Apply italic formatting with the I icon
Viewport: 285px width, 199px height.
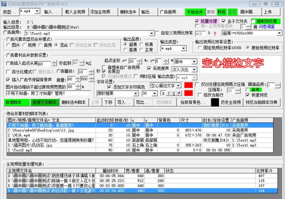click(x=169, y=93)
